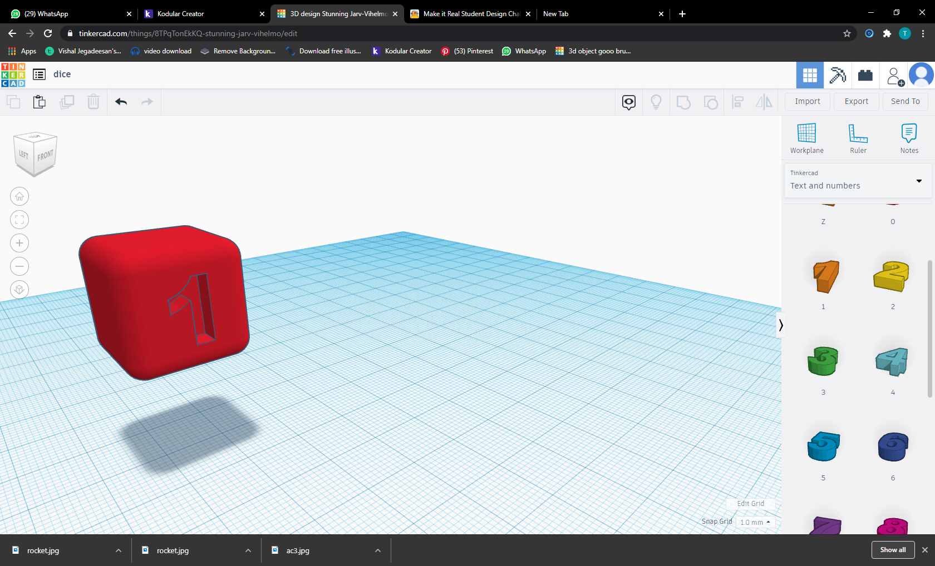The width and height of the screenshot is (935, 566).
Task: Click the Group shapes icon
Action: pos(683,102)
